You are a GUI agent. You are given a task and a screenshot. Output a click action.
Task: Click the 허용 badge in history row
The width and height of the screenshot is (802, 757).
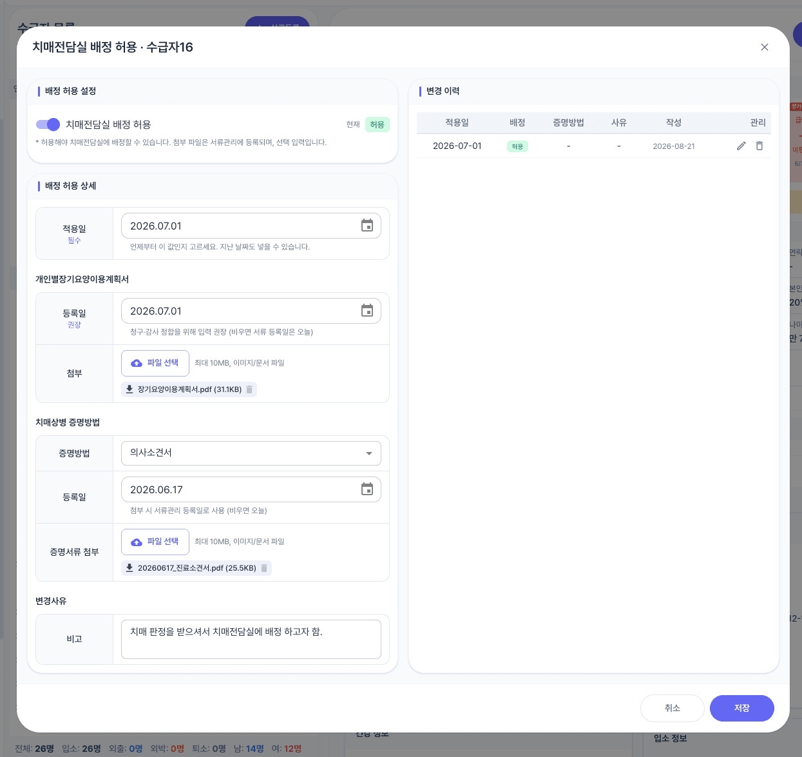517,146
